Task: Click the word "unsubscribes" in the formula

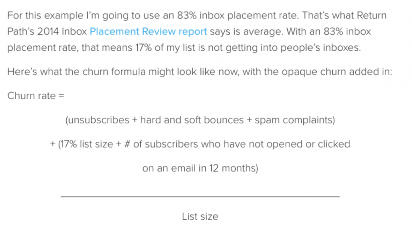Action: (99, 120)
